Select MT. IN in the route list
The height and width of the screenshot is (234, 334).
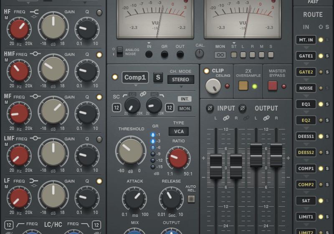pos(306,40)
